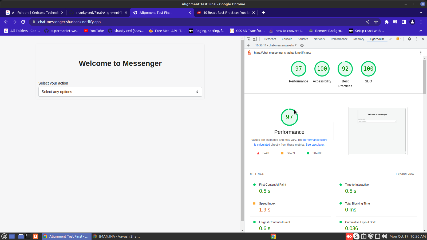Open the DevTools three-dot customize menu
The image size is (427, 240).
[x=416, y=39]
